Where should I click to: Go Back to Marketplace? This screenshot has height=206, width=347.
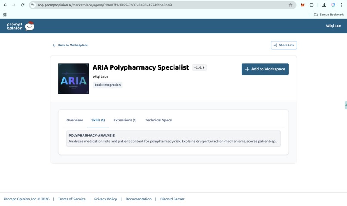[70, 45]
